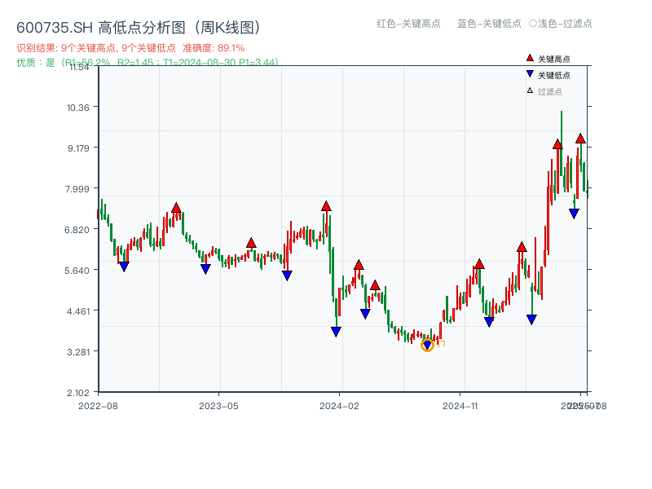Screen dimensions: 652x489
Task: Select the circled T1 low point marker
Action: [427, 345]
